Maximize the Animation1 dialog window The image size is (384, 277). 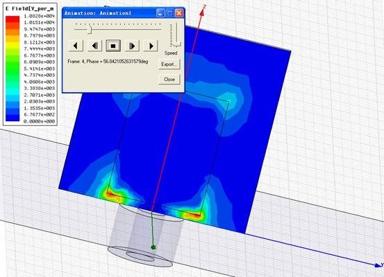tap(169, 13)
